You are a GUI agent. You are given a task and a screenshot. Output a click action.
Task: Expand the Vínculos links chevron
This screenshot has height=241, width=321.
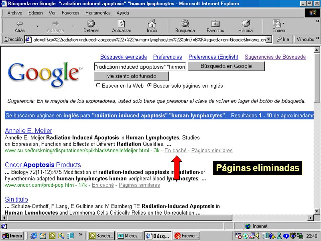click(318, 38)
